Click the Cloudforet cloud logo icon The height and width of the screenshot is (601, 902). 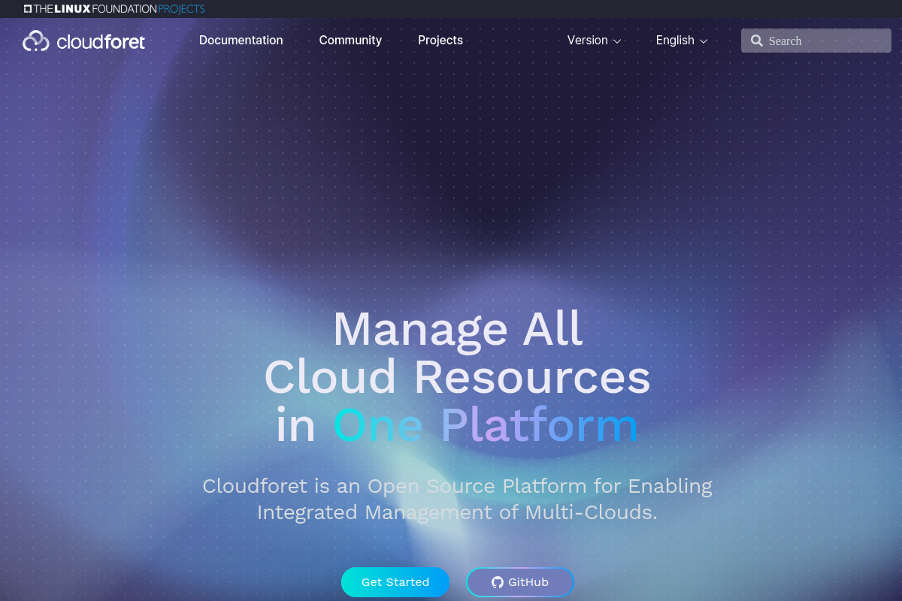point(36,41)
